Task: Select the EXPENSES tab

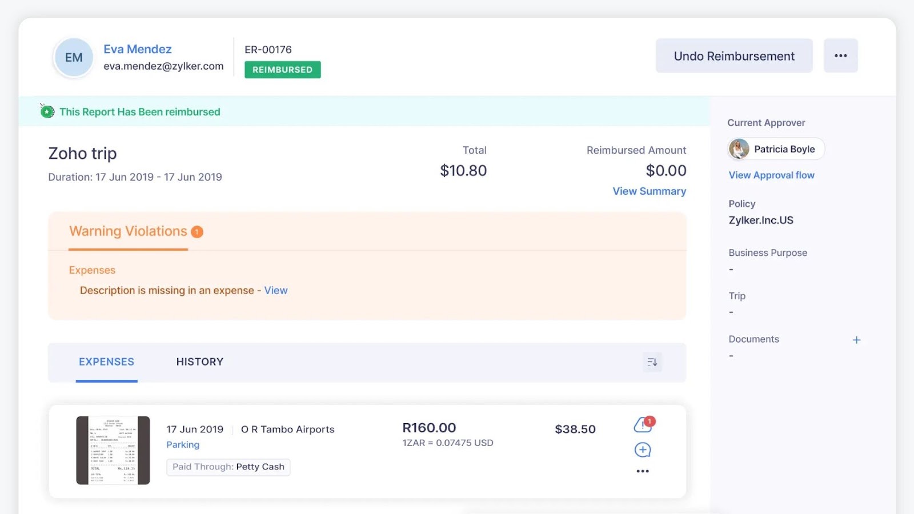Action: point(106,362)
